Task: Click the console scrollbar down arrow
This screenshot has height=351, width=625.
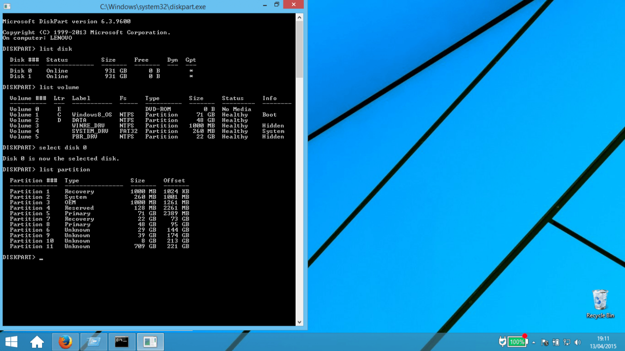Action: 299,322
